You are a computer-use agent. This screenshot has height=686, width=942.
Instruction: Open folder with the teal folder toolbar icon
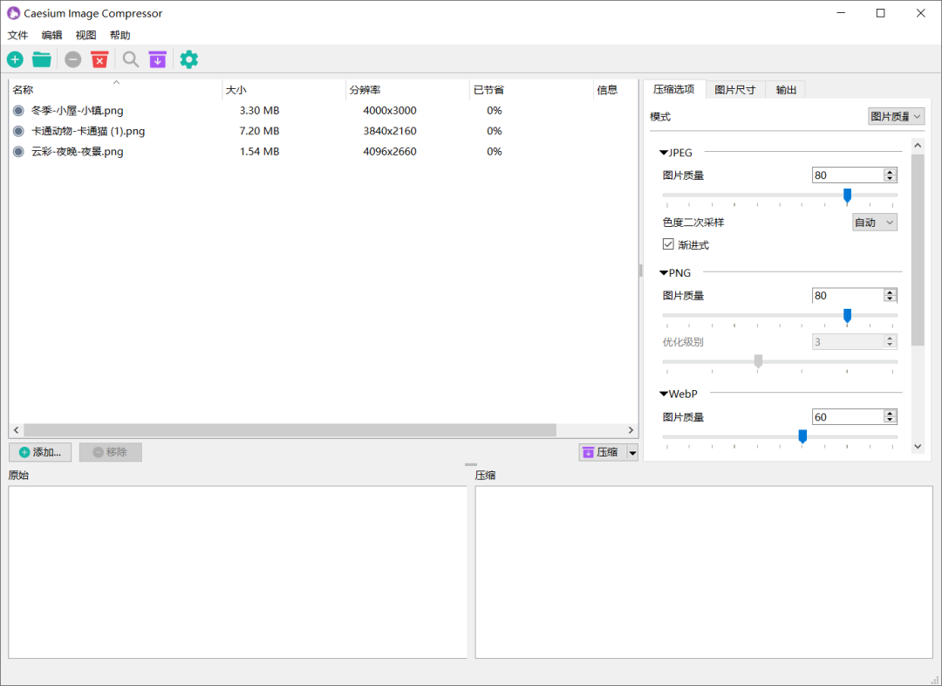pos(42,59)
